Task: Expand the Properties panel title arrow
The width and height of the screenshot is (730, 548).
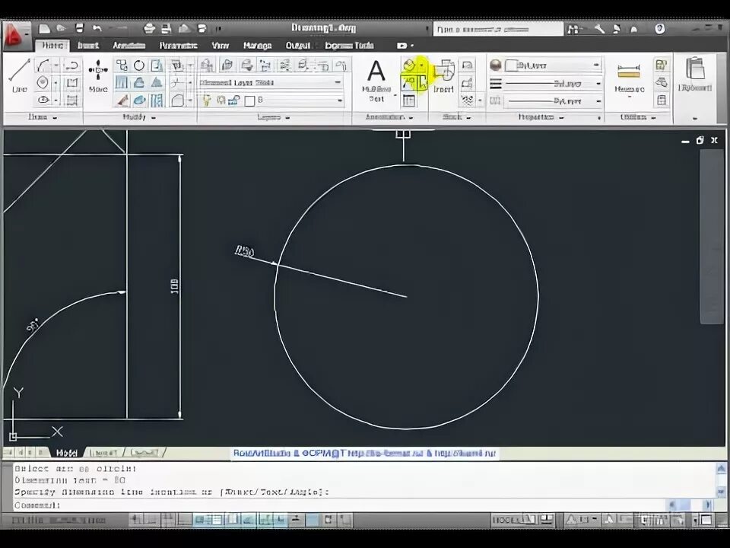Action: (561, 118)
